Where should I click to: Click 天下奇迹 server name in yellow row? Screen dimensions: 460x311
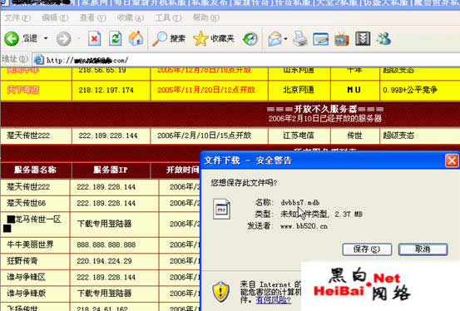click(23, 90)
